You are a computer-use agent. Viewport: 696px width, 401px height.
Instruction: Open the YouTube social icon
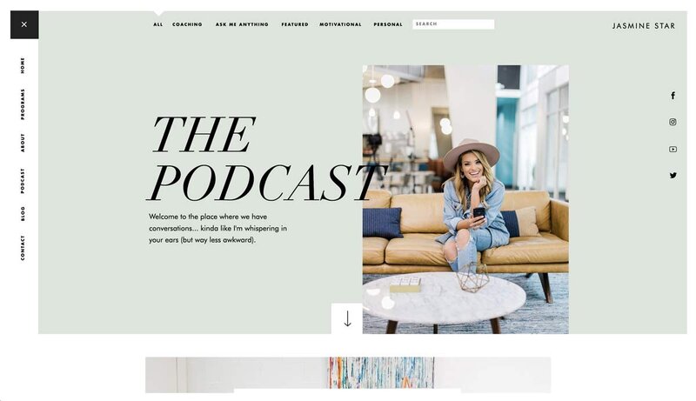pyautogui.click(x=673, y=149)
